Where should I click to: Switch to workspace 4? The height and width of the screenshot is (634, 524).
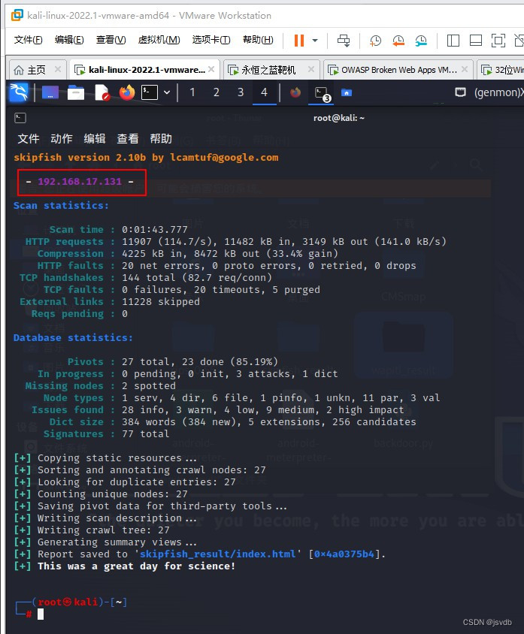click(264, 92)
